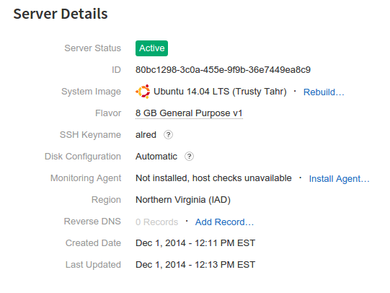Screen dimensions: 390x293
Task: Click the 0 Records text
Action: (156, 222)
